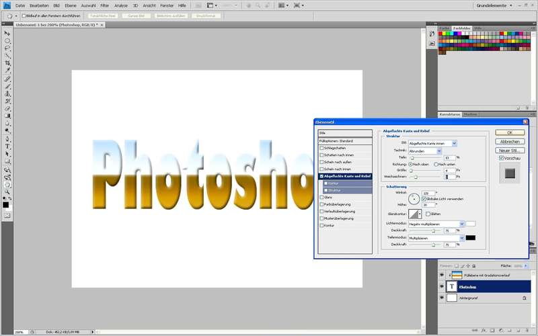Select the Crop tool
This screenshot has height=336, width=538.
coord(7,63)
